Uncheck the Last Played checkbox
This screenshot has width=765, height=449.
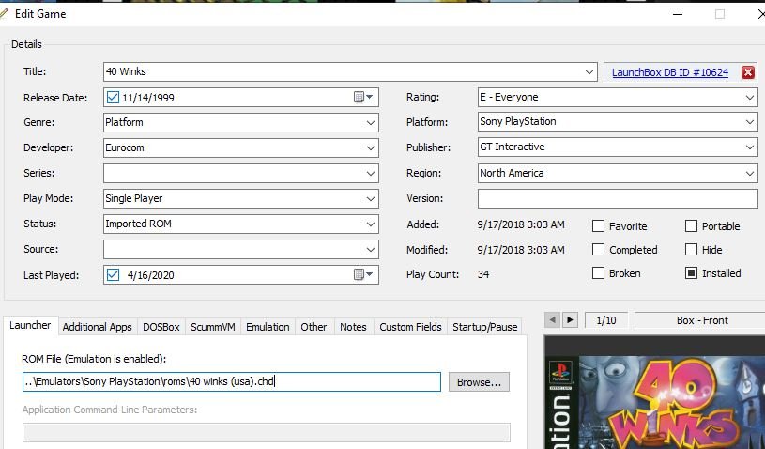tap(113, 275)
